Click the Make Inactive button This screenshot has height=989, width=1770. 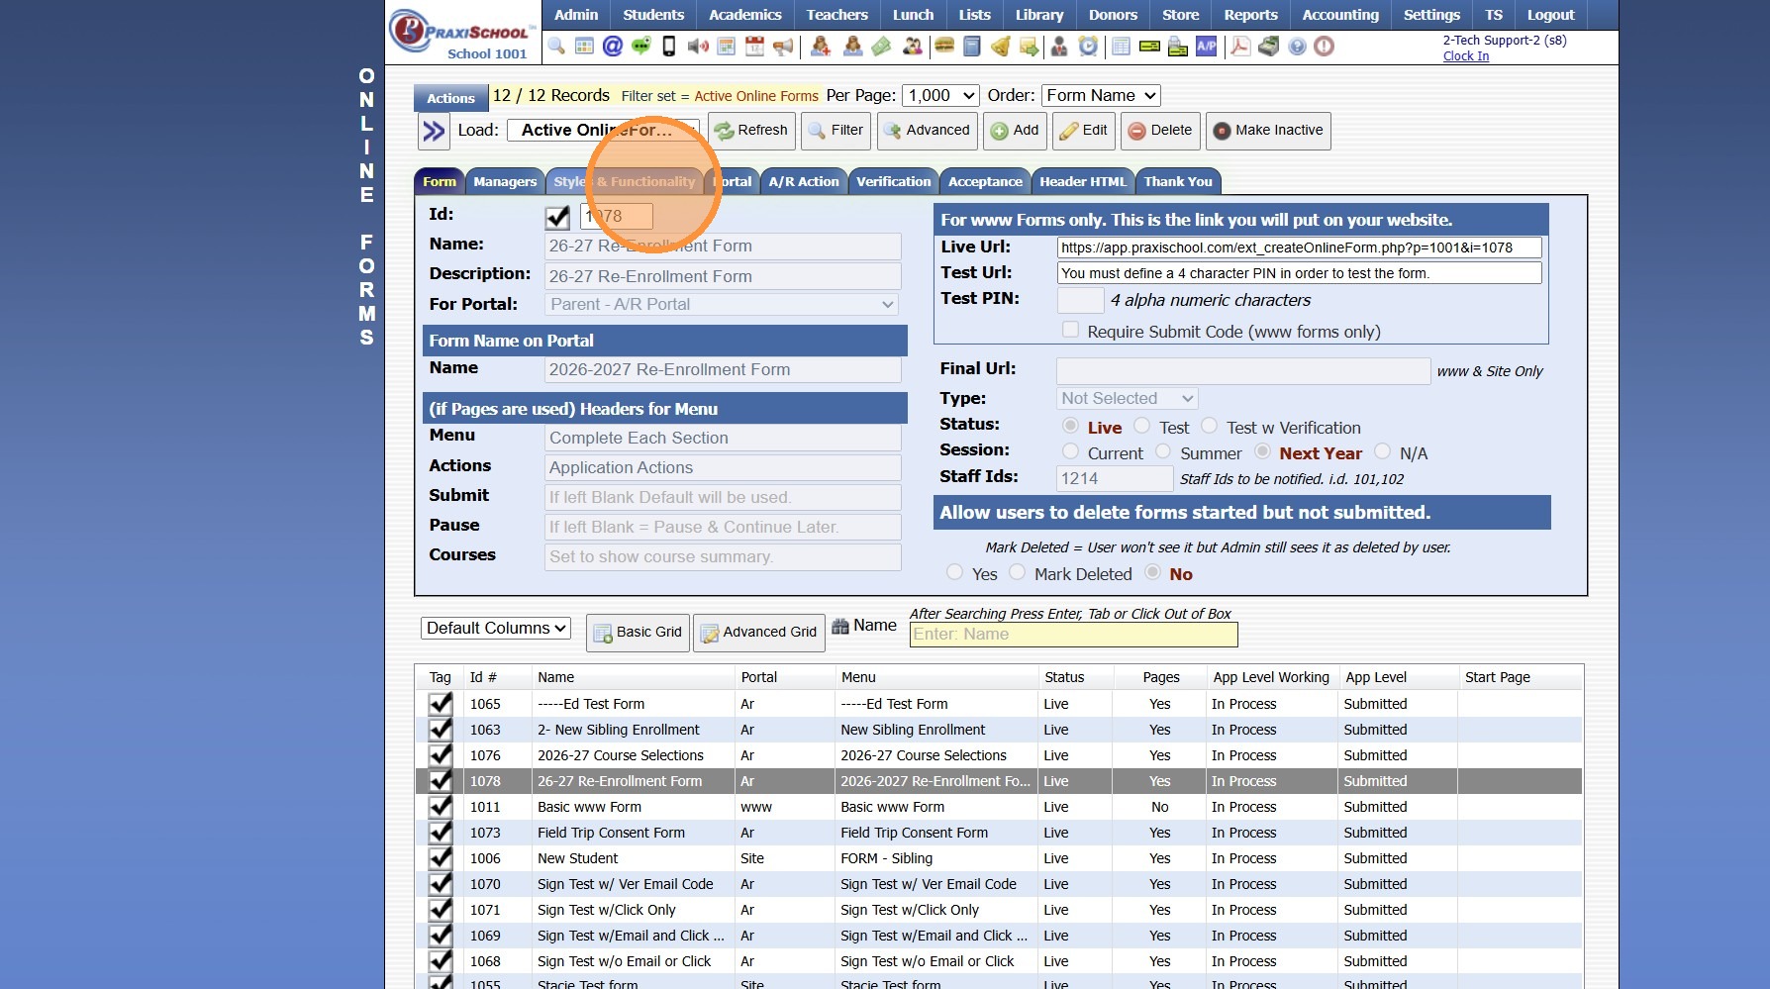1268,131
